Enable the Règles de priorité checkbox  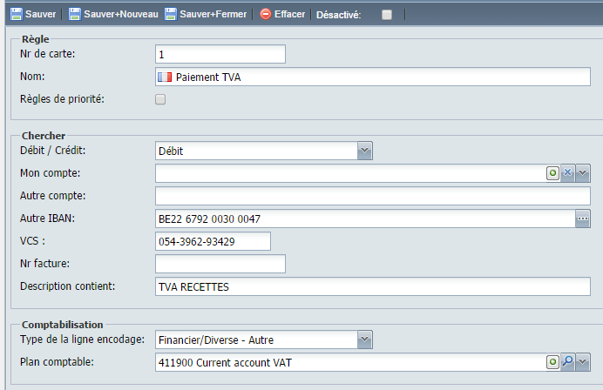point(160,99)
